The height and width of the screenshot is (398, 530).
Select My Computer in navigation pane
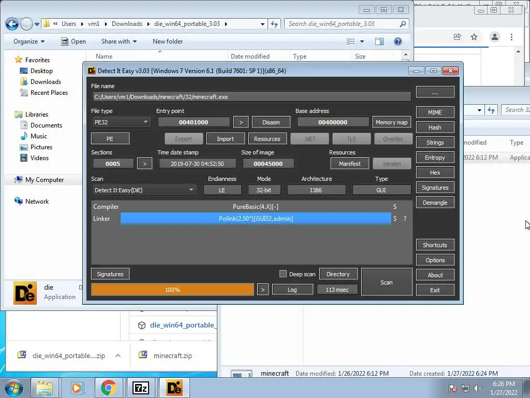tap(45, 180)
